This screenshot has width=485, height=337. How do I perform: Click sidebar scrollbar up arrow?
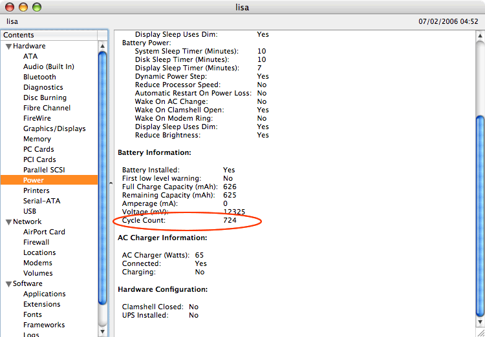(x=103, y=46)
